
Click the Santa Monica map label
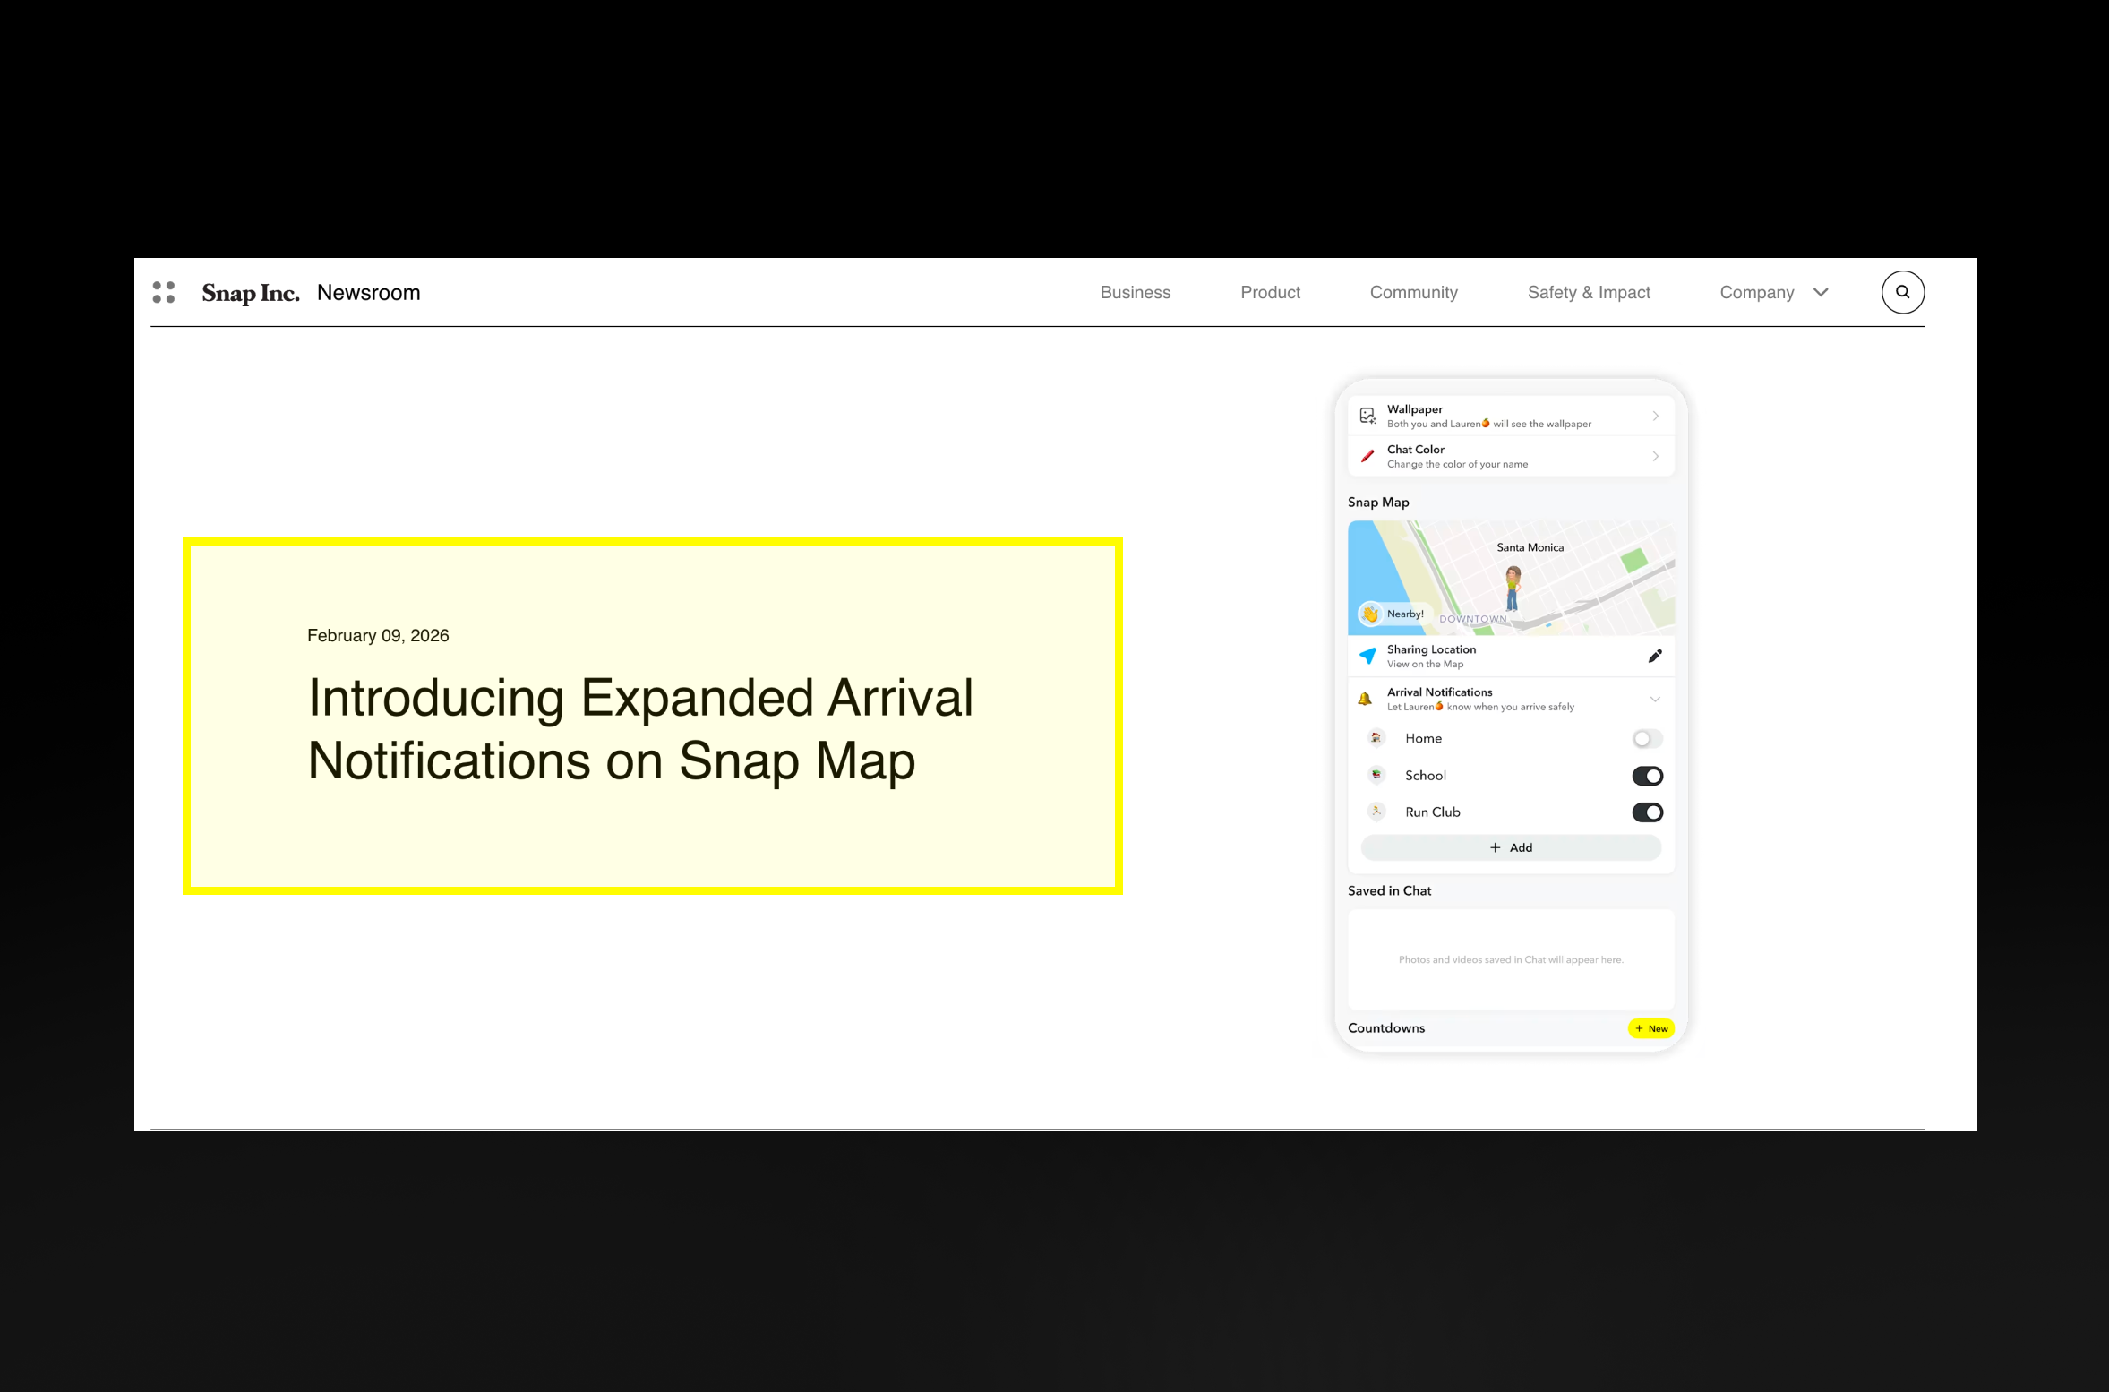point(1530,547)
